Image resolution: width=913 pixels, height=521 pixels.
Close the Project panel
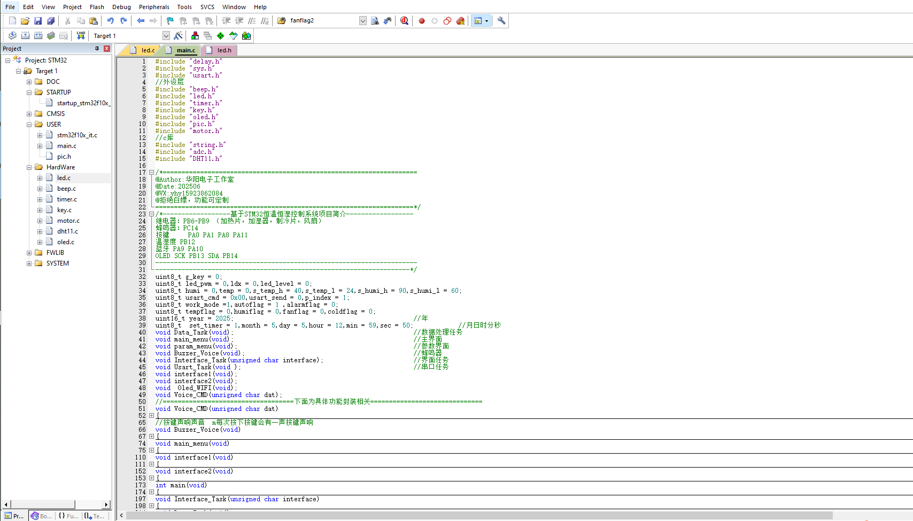click(106, 49)
